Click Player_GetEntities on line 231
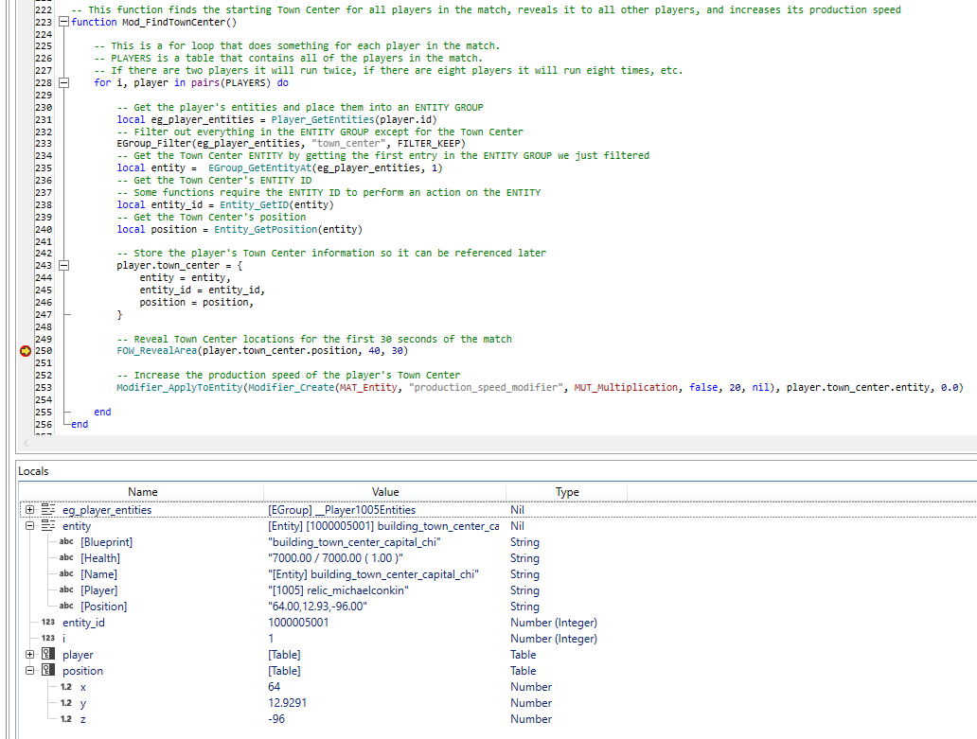This screenshot has width=977, height=739. click(x=322, y=119)
